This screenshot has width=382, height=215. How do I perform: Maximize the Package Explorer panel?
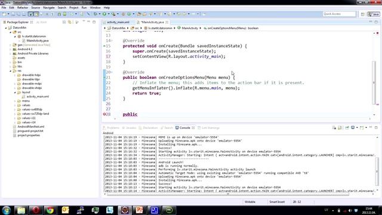[94, 22]
